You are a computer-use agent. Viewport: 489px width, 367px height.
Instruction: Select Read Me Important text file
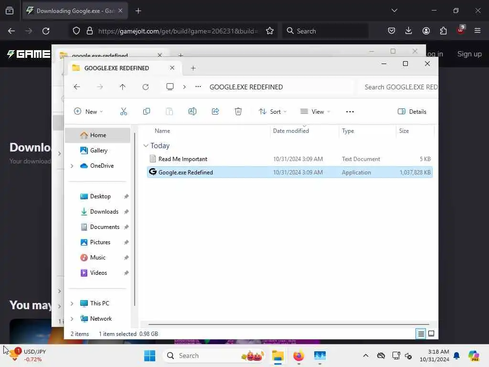click(x=290, y=159)
